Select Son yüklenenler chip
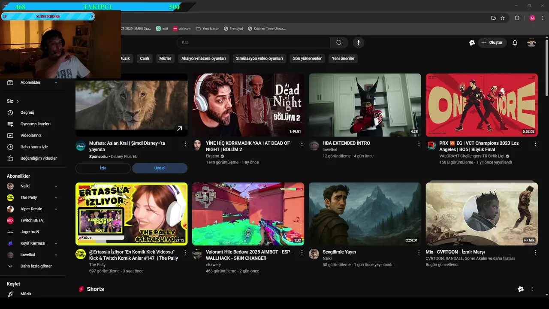This screenshot has width=549, height=309. click(x=307, y=58)
